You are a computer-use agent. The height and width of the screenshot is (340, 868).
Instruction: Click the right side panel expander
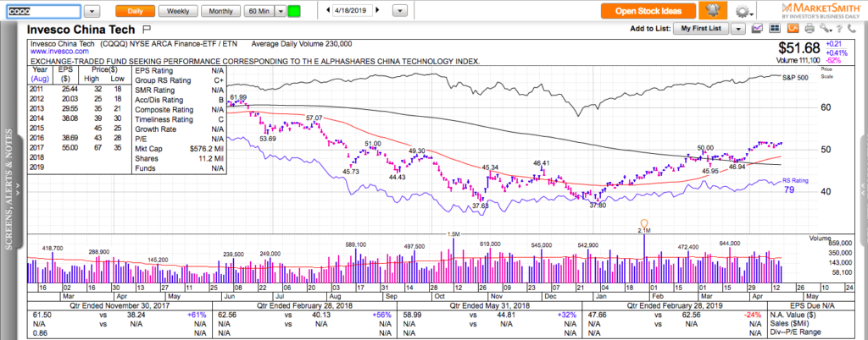tap(862, 188)
